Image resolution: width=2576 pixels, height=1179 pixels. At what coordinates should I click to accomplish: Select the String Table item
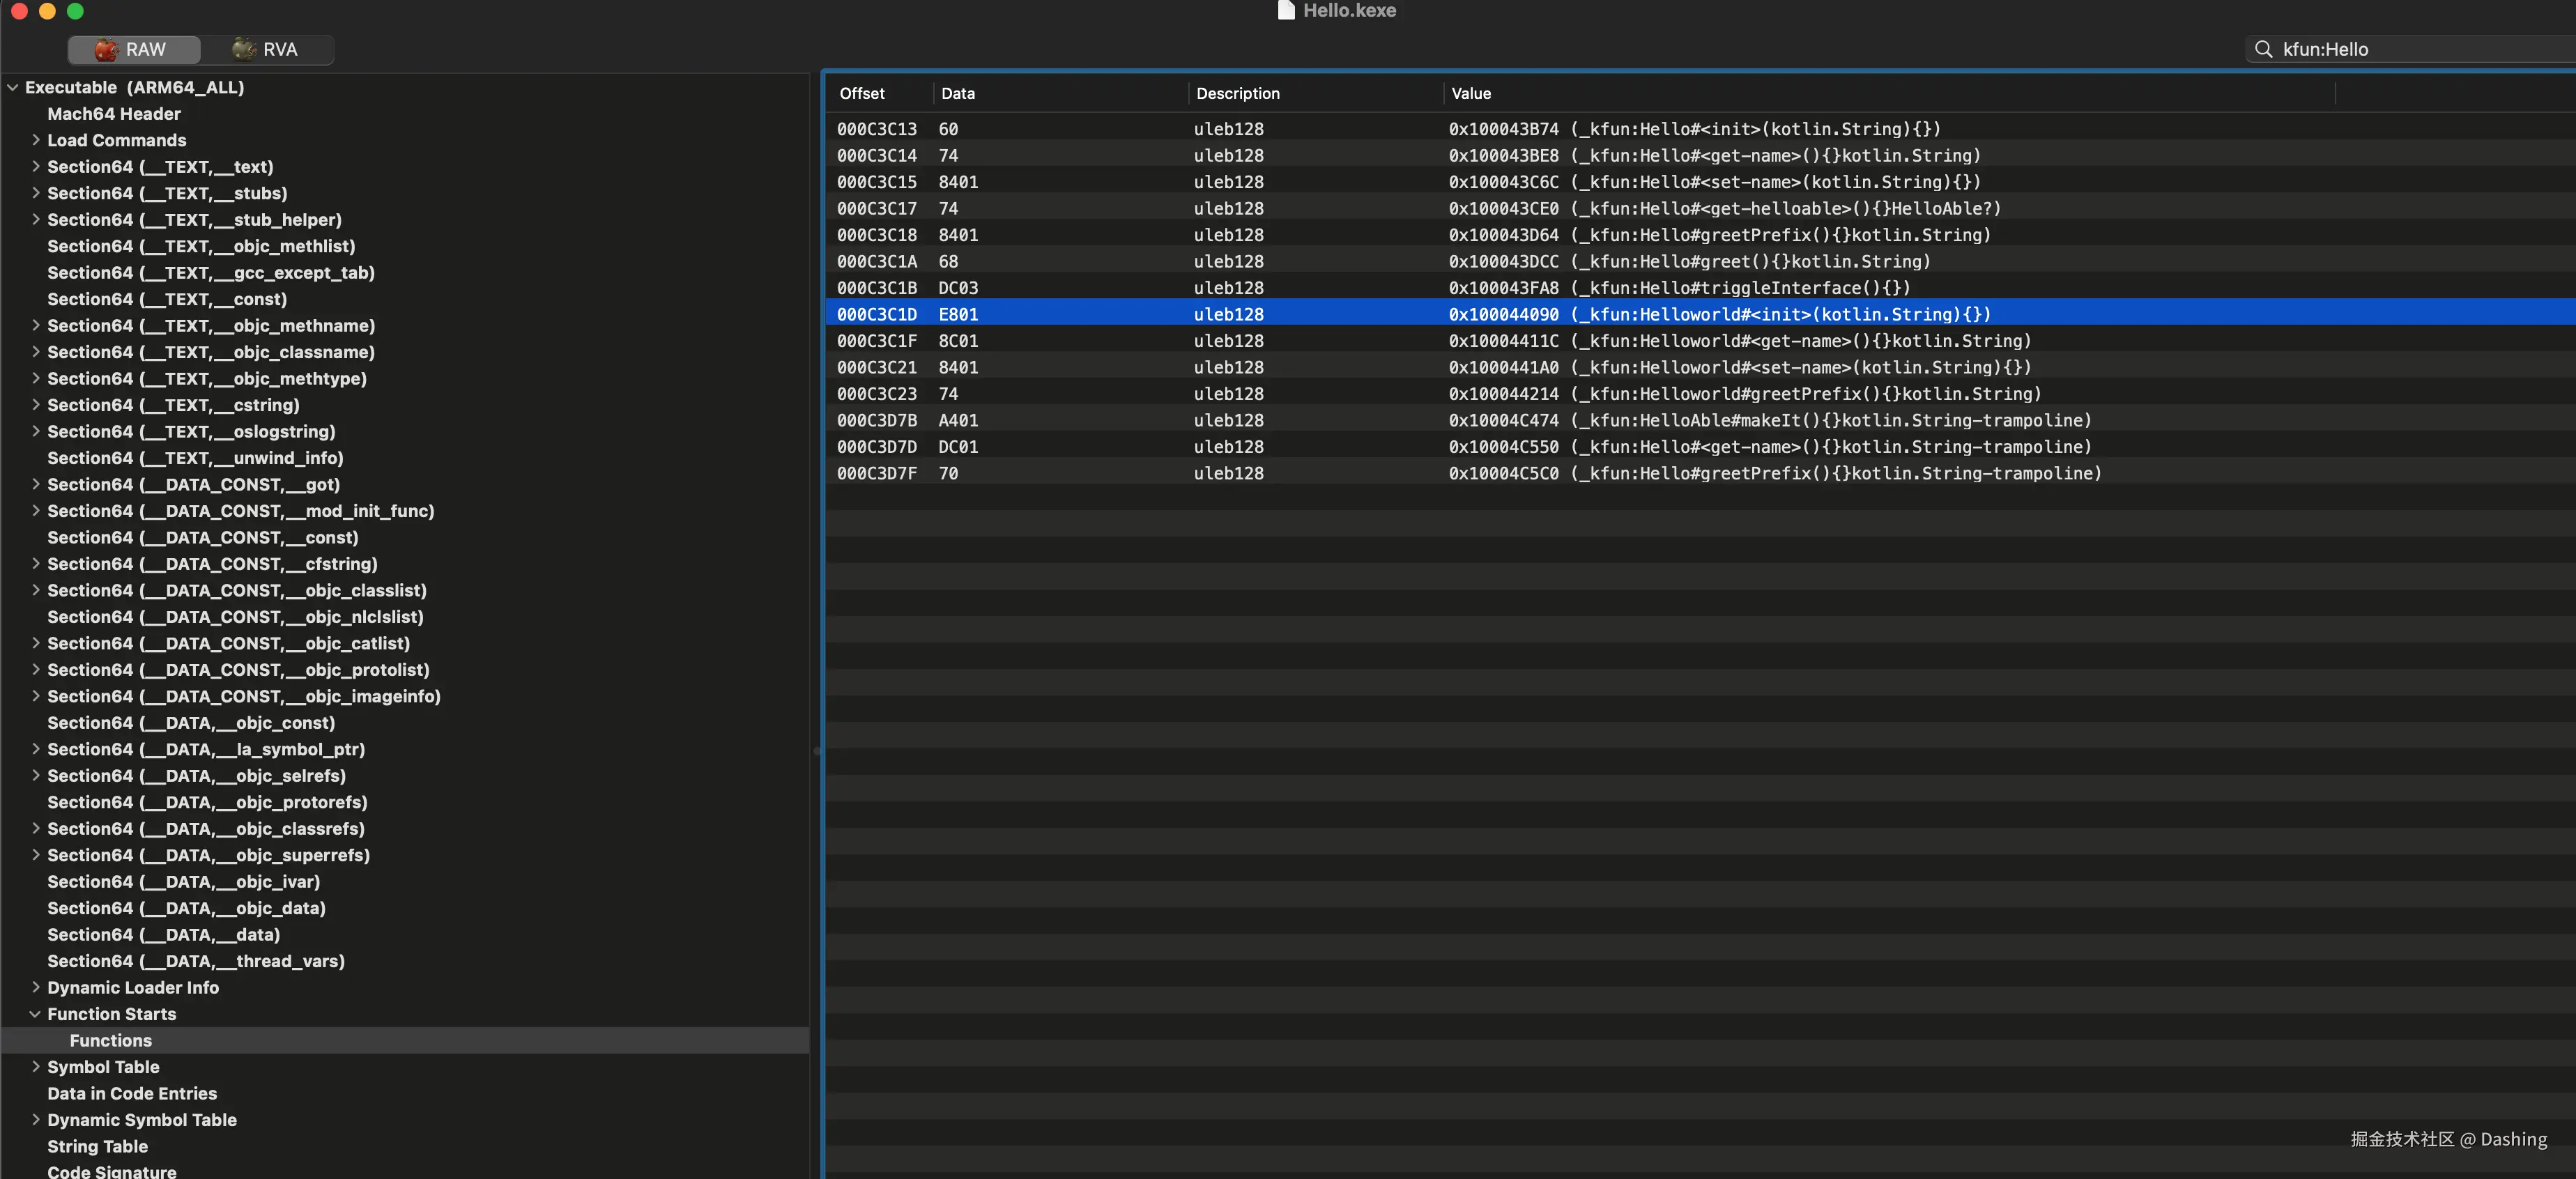point(97,1146)
